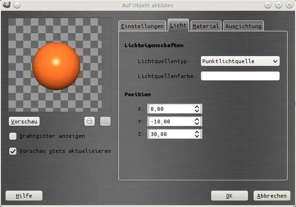The width and height of the screenshot is (296, 207).
Task: Open the Hilfe button
Action: [x=24, y=196]
